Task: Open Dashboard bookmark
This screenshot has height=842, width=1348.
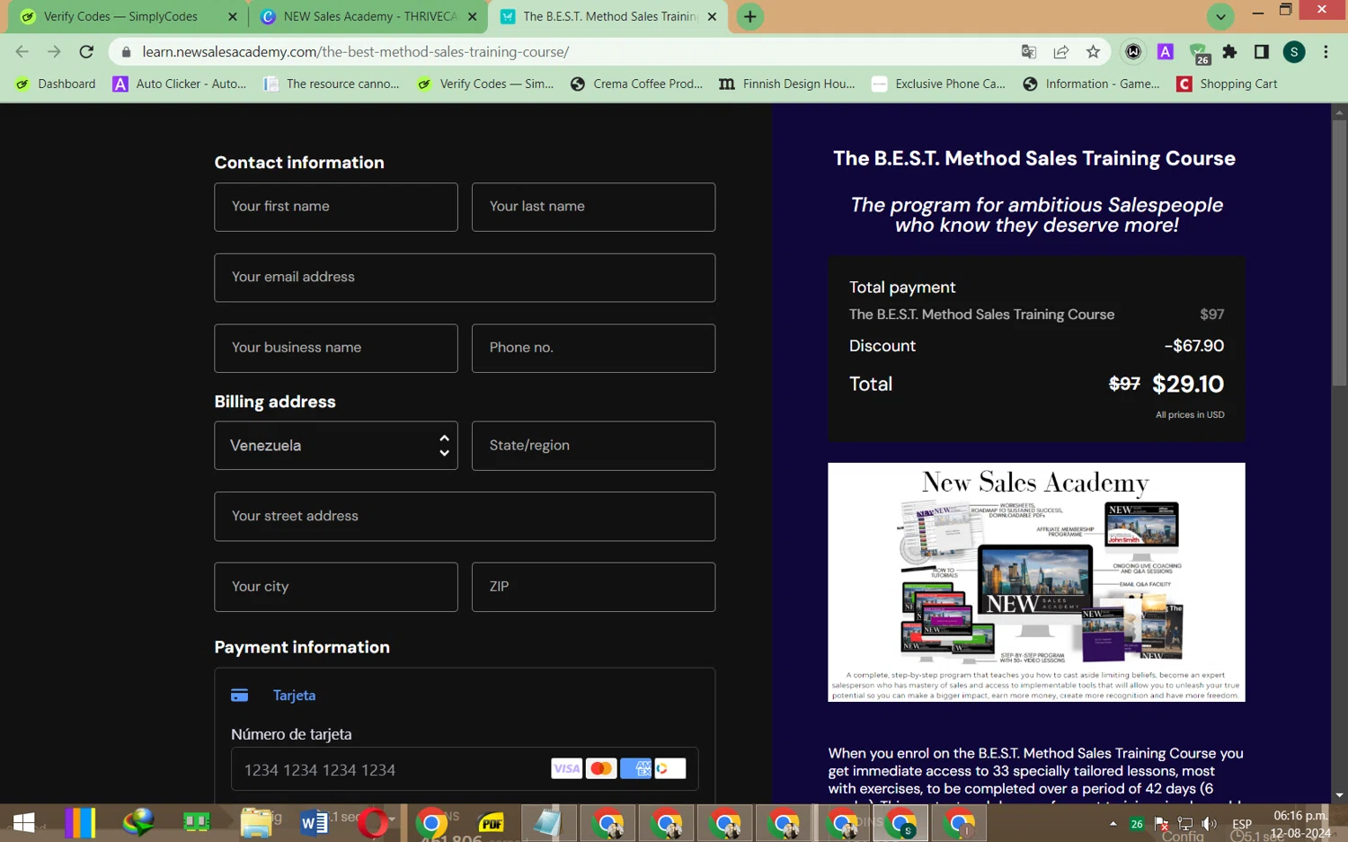Action: [56, 84]
